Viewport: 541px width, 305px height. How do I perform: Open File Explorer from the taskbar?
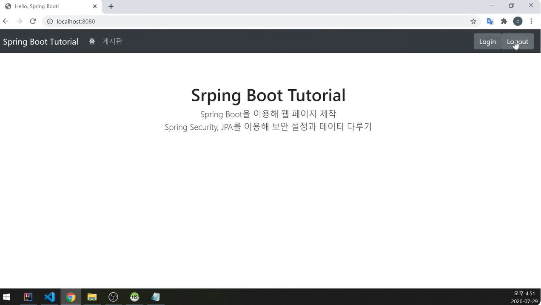point(92,297)
